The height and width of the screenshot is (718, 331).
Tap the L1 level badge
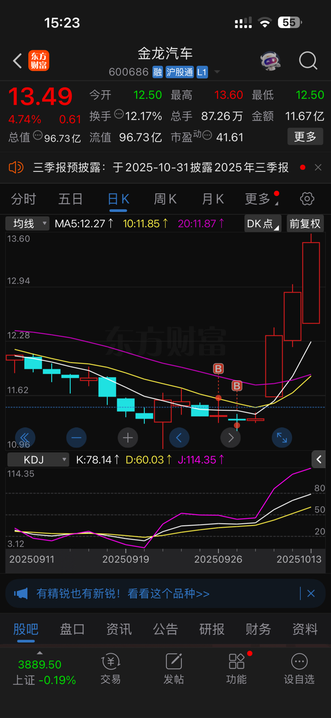tap(202, 72)
